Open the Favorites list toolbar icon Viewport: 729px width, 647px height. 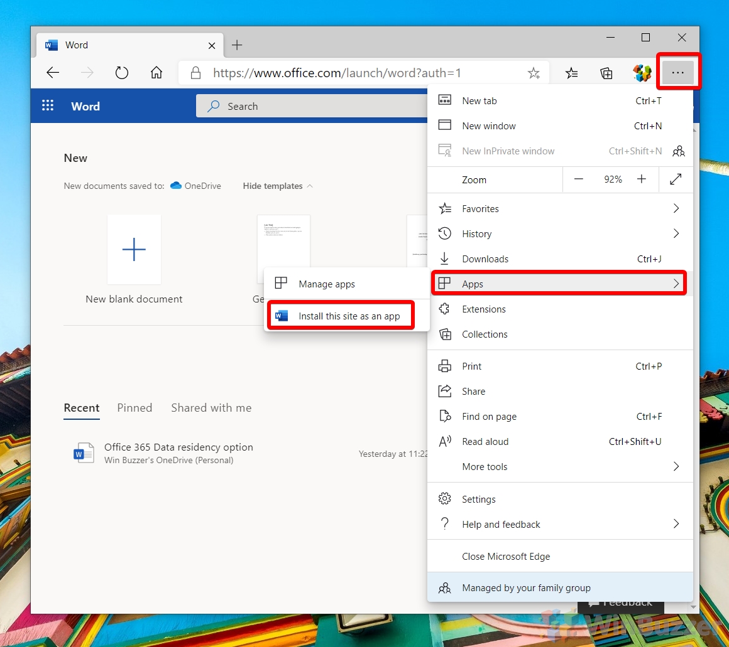571,73
